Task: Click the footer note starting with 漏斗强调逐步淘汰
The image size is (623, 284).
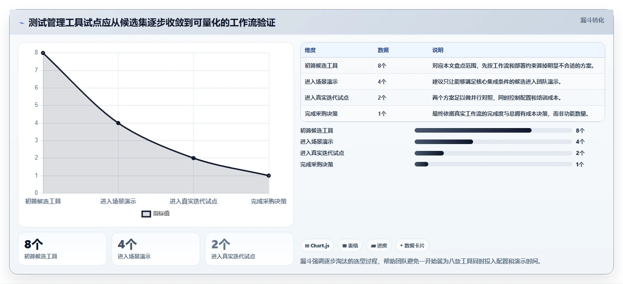Action: point(421,261)
